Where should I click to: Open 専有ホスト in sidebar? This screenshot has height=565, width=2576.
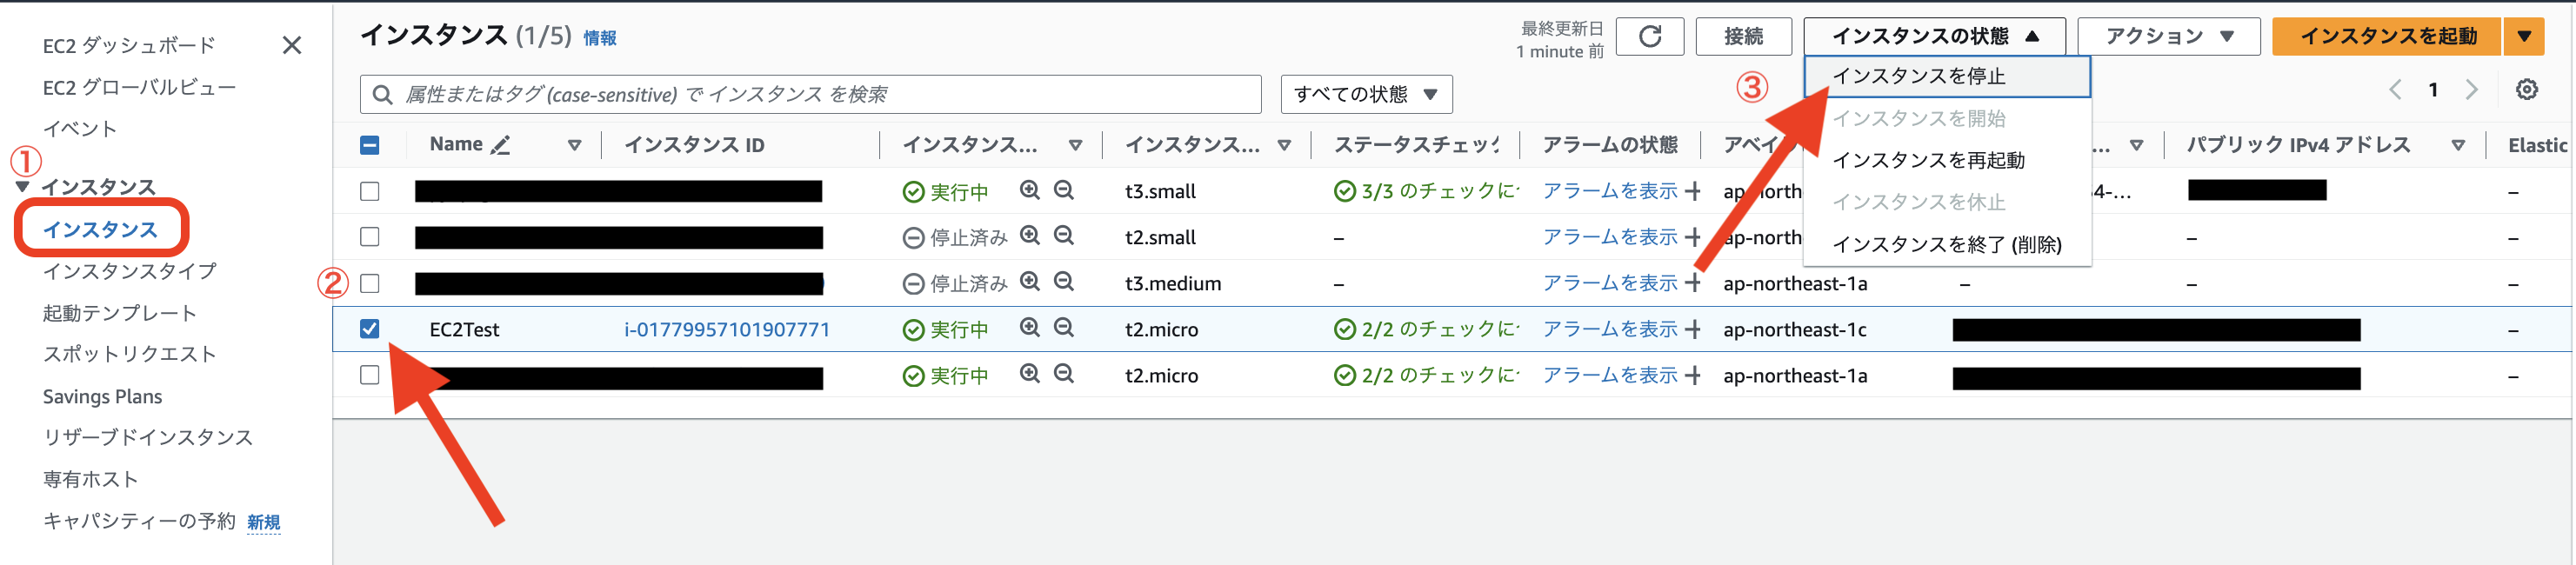point(90,479)
